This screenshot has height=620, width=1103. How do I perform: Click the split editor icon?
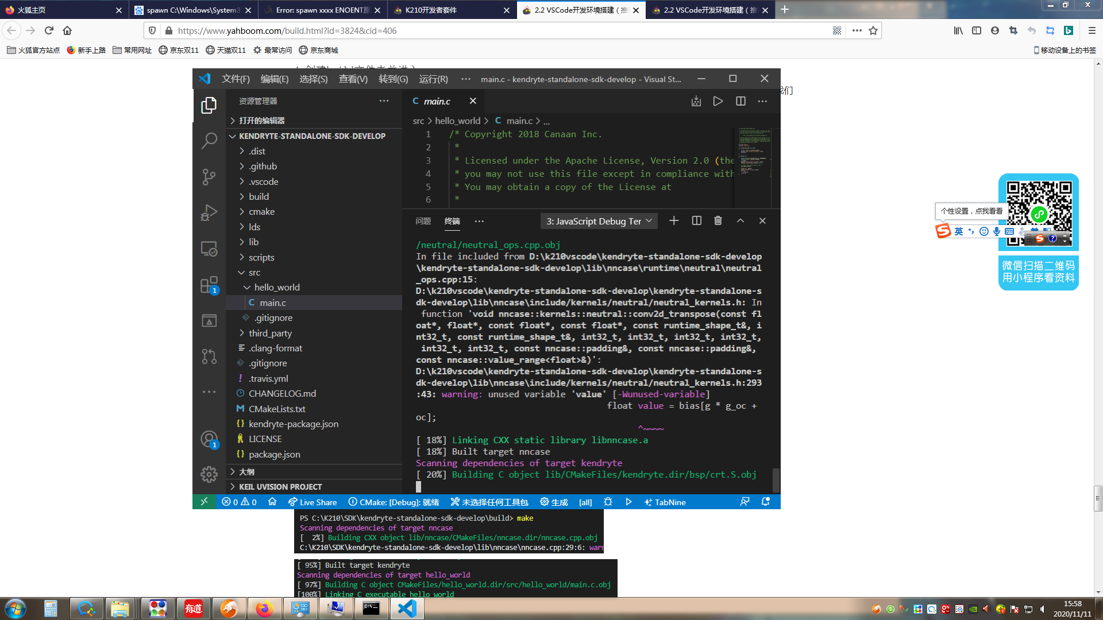click(741, 101)
